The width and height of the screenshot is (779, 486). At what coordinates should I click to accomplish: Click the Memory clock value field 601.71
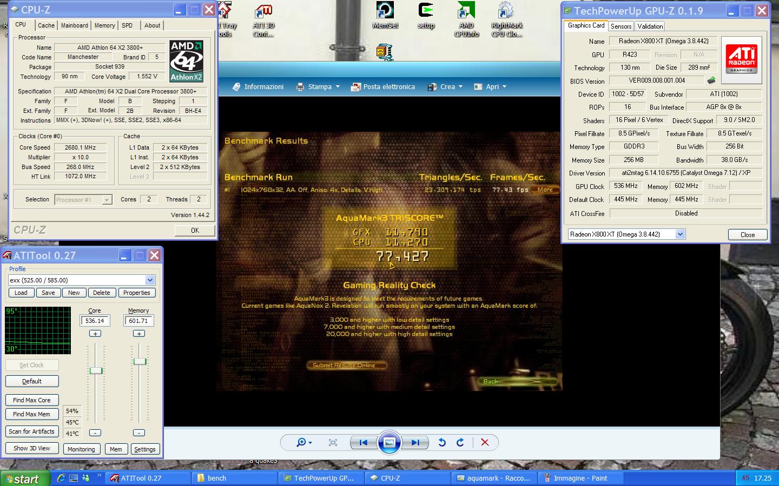pos(138,321)
